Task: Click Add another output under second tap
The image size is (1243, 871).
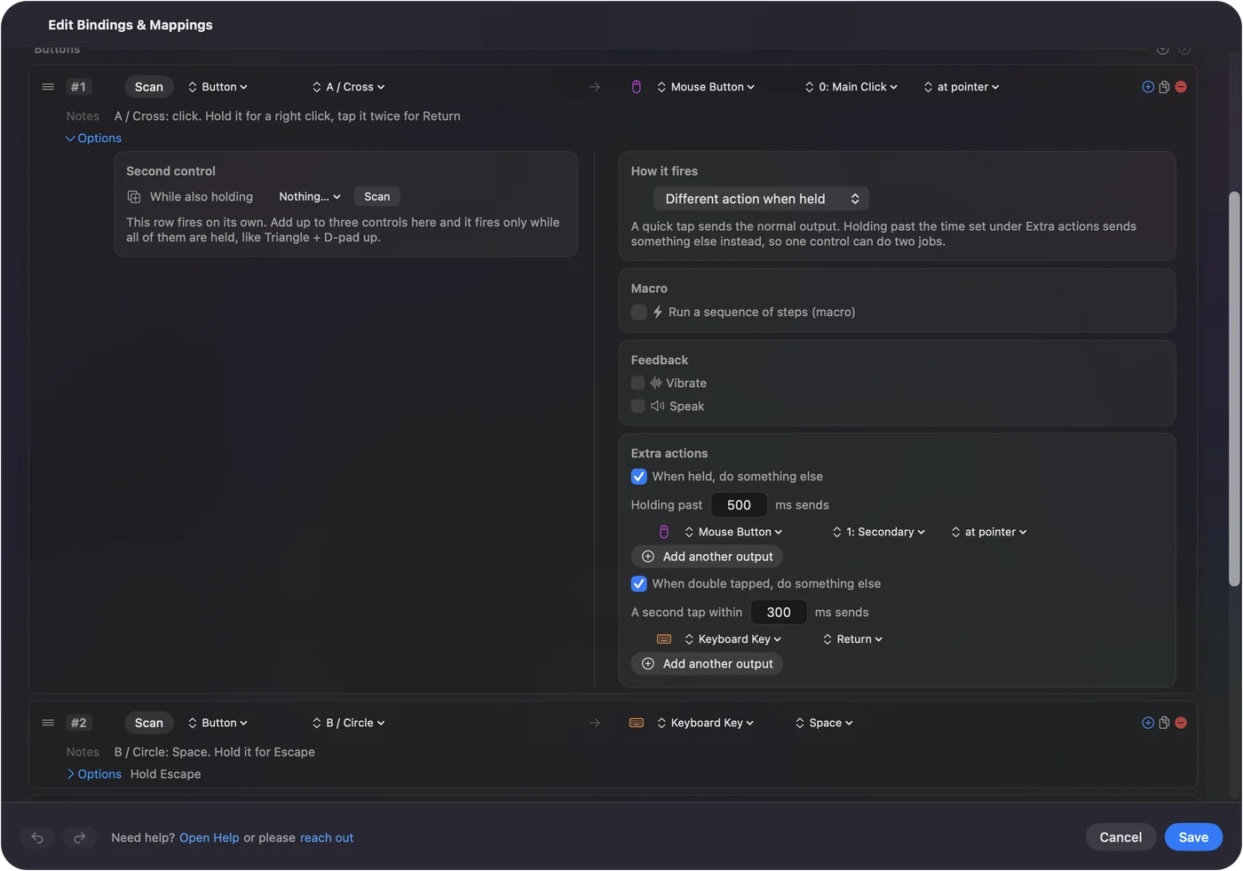Action: (707, 664)
